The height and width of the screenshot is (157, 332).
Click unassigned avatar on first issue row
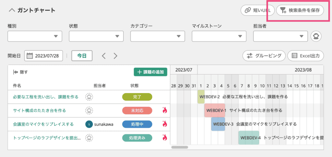tap(89, 97)
